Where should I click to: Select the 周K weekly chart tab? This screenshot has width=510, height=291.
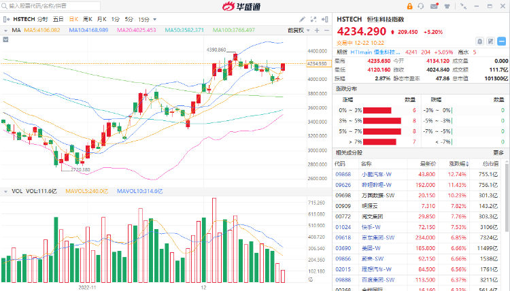(x=88, y=19)
